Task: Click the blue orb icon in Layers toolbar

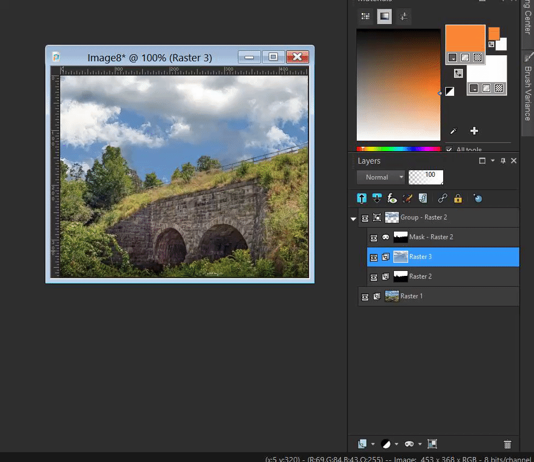Action: click(478, 198)
